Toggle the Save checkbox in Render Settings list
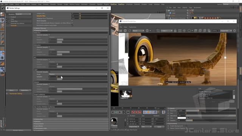242x136 pixels. 7,19
